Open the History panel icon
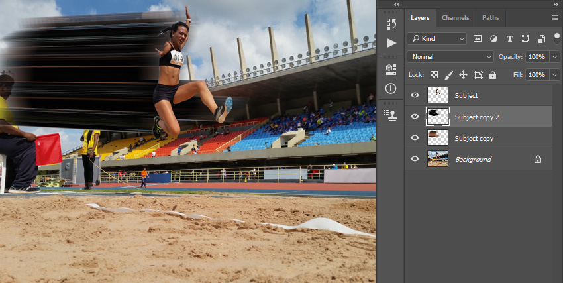Viewport: 563px width, 283px height. tap(391, 24)
